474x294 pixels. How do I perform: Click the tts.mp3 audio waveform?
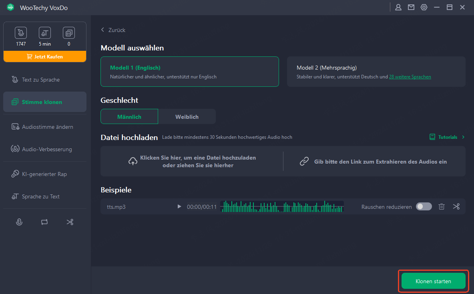coord(282,206)
